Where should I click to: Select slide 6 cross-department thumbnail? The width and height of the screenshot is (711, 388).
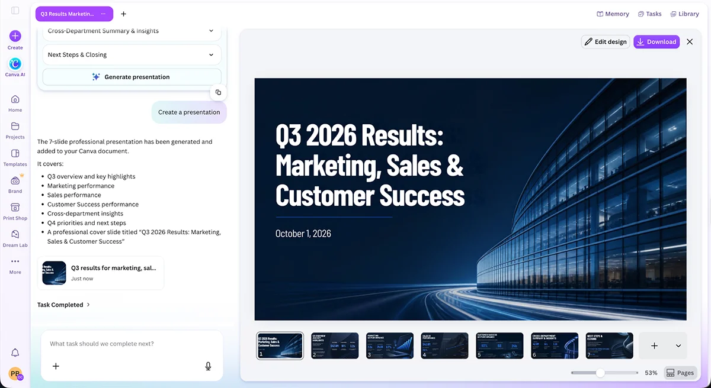555,345
